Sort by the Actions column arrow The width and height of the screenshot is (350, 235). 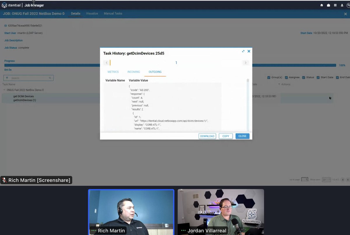[x=279, y=85]
